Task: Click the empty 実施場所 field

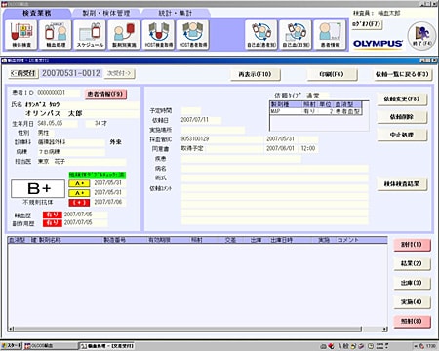Action: [x=213, y=130]
